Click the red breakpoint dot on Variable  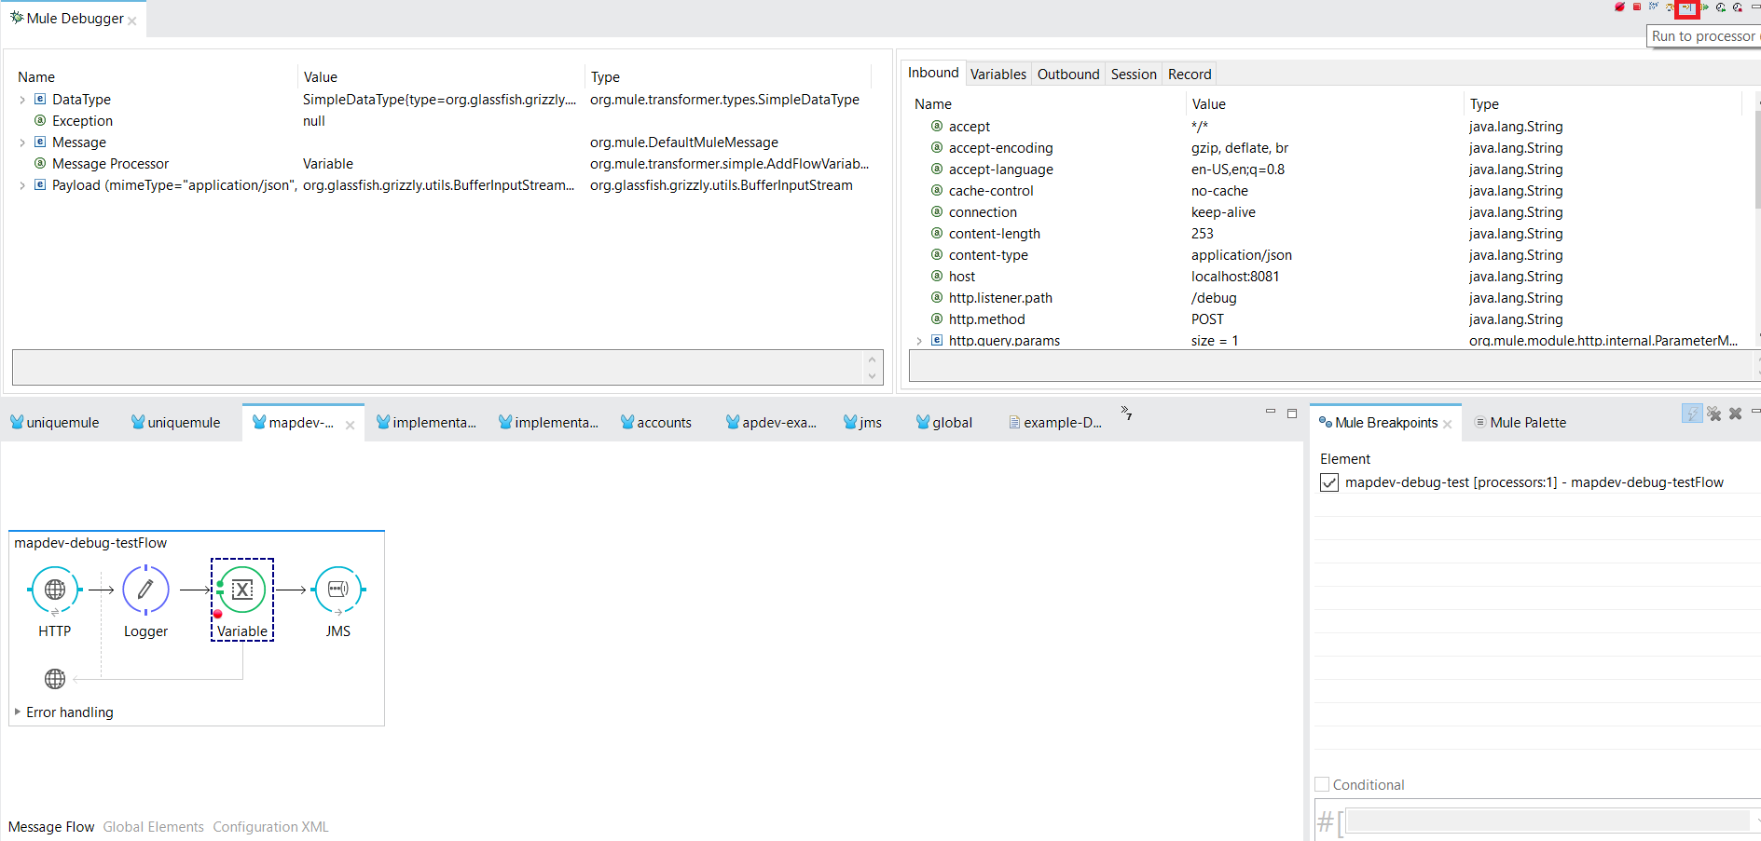pyautogui.click(x=218, y=615)
